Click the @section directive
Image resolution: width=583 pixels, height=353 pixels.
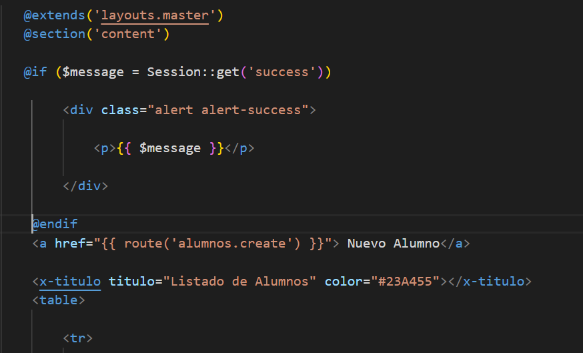pos(55,34)
